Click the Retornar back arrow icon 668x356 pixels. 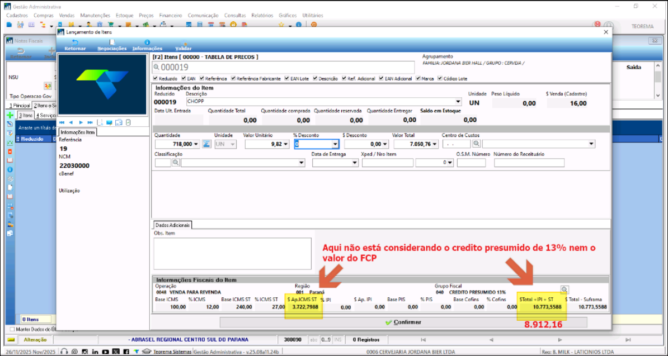pyautogui.click(x=74, y=42)
